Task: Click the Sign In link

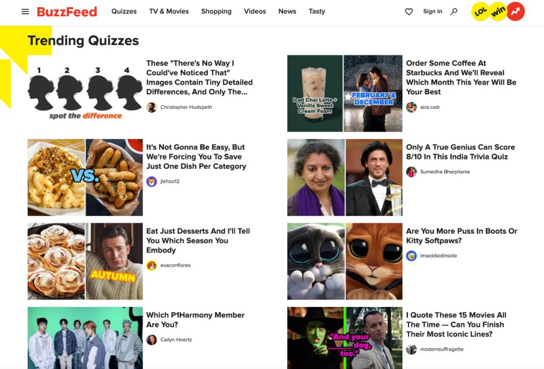Action: (x=433, y=12)
